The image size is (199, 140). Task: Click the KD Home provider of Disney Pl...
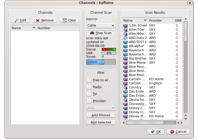tap(156, 116)
